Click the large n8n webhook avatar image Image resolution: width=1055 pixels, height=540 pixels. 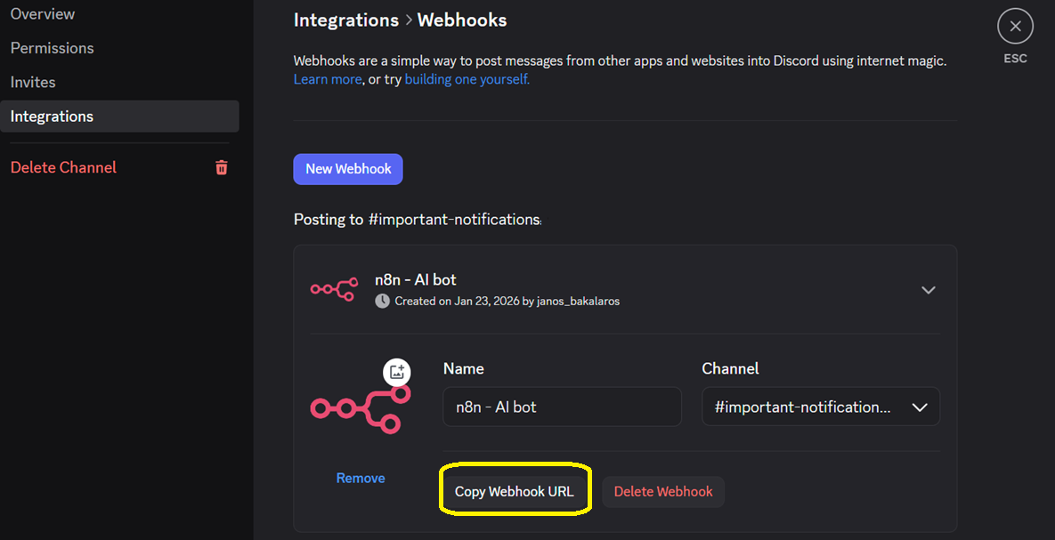pyautogui.click(x=360, y=407)
